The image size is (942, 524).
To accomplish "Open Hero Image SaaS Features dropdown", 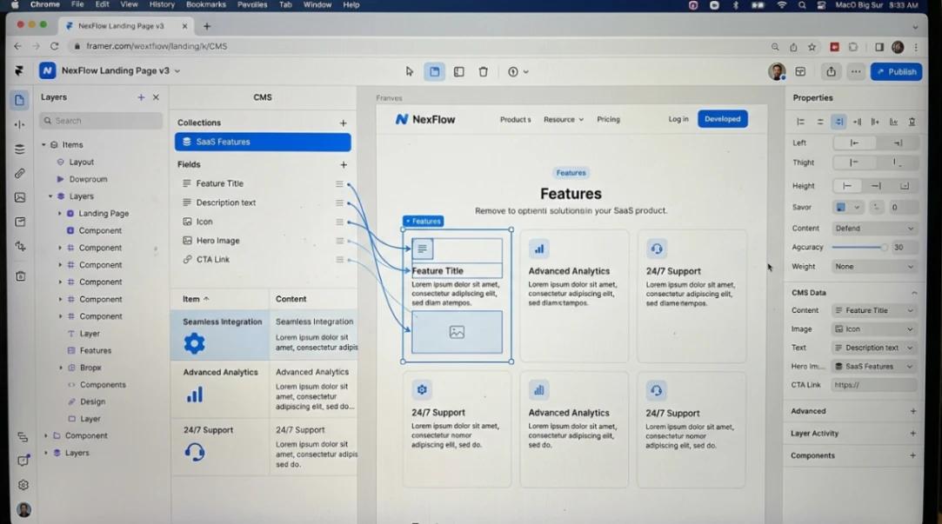I will pos(874,366).
